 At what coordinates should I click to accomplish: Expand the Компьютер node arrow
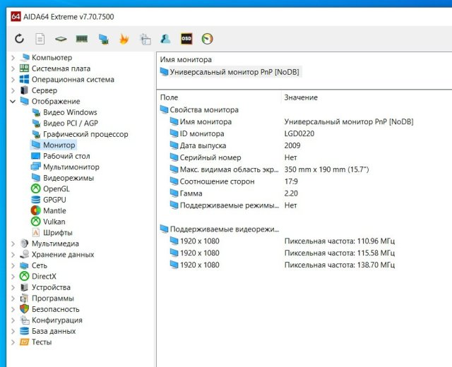point(13,58)
